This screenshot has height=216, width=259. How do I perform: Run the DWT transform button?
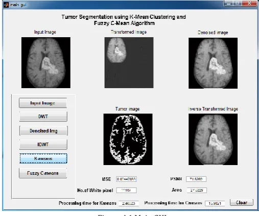(x=43, y=117)
